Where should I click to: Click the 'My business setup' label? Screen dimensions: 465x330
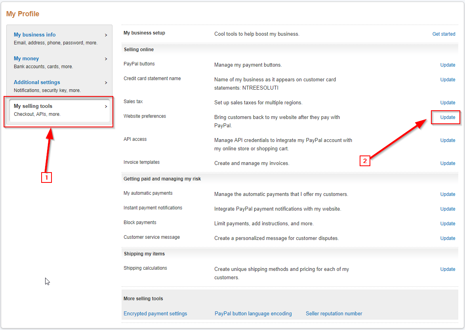(145, 33)
